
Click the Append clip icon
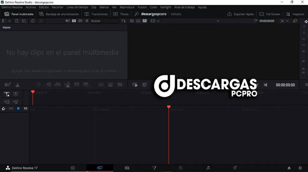(48, 85)
